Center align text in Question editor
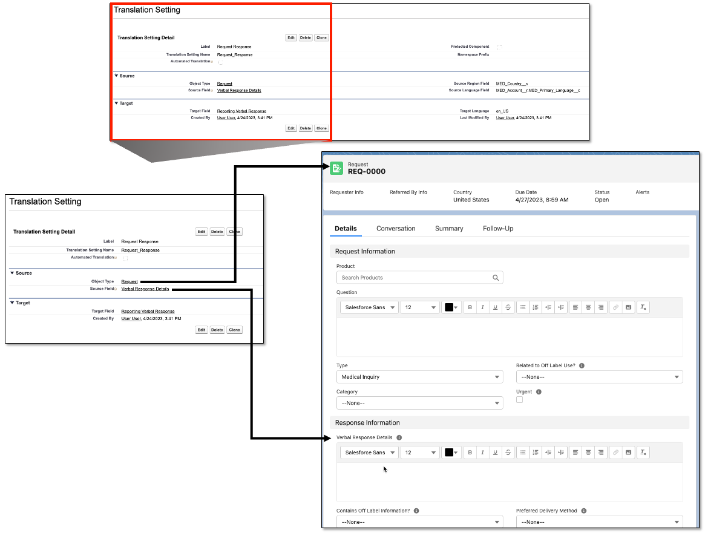Image resolution: width=705 pixels, height=533 pixels. (x=588, y=307)
